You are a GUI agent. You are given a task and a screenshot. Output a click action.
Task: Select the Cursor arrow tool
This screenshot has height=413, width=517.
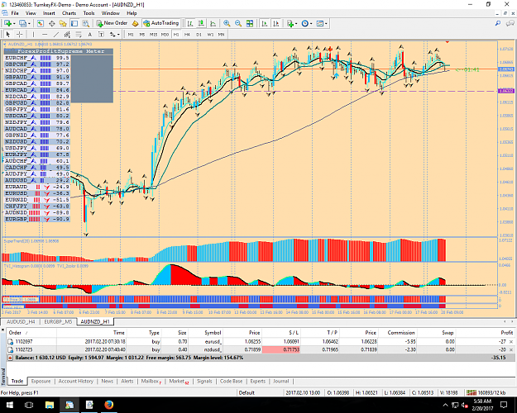8,34
